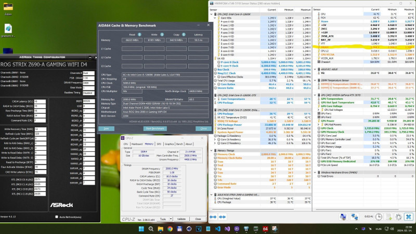Screen dimensions: 416x234
Task: Switch to the Mainboard tab in CPU-Z
Action: pos(137,144)
